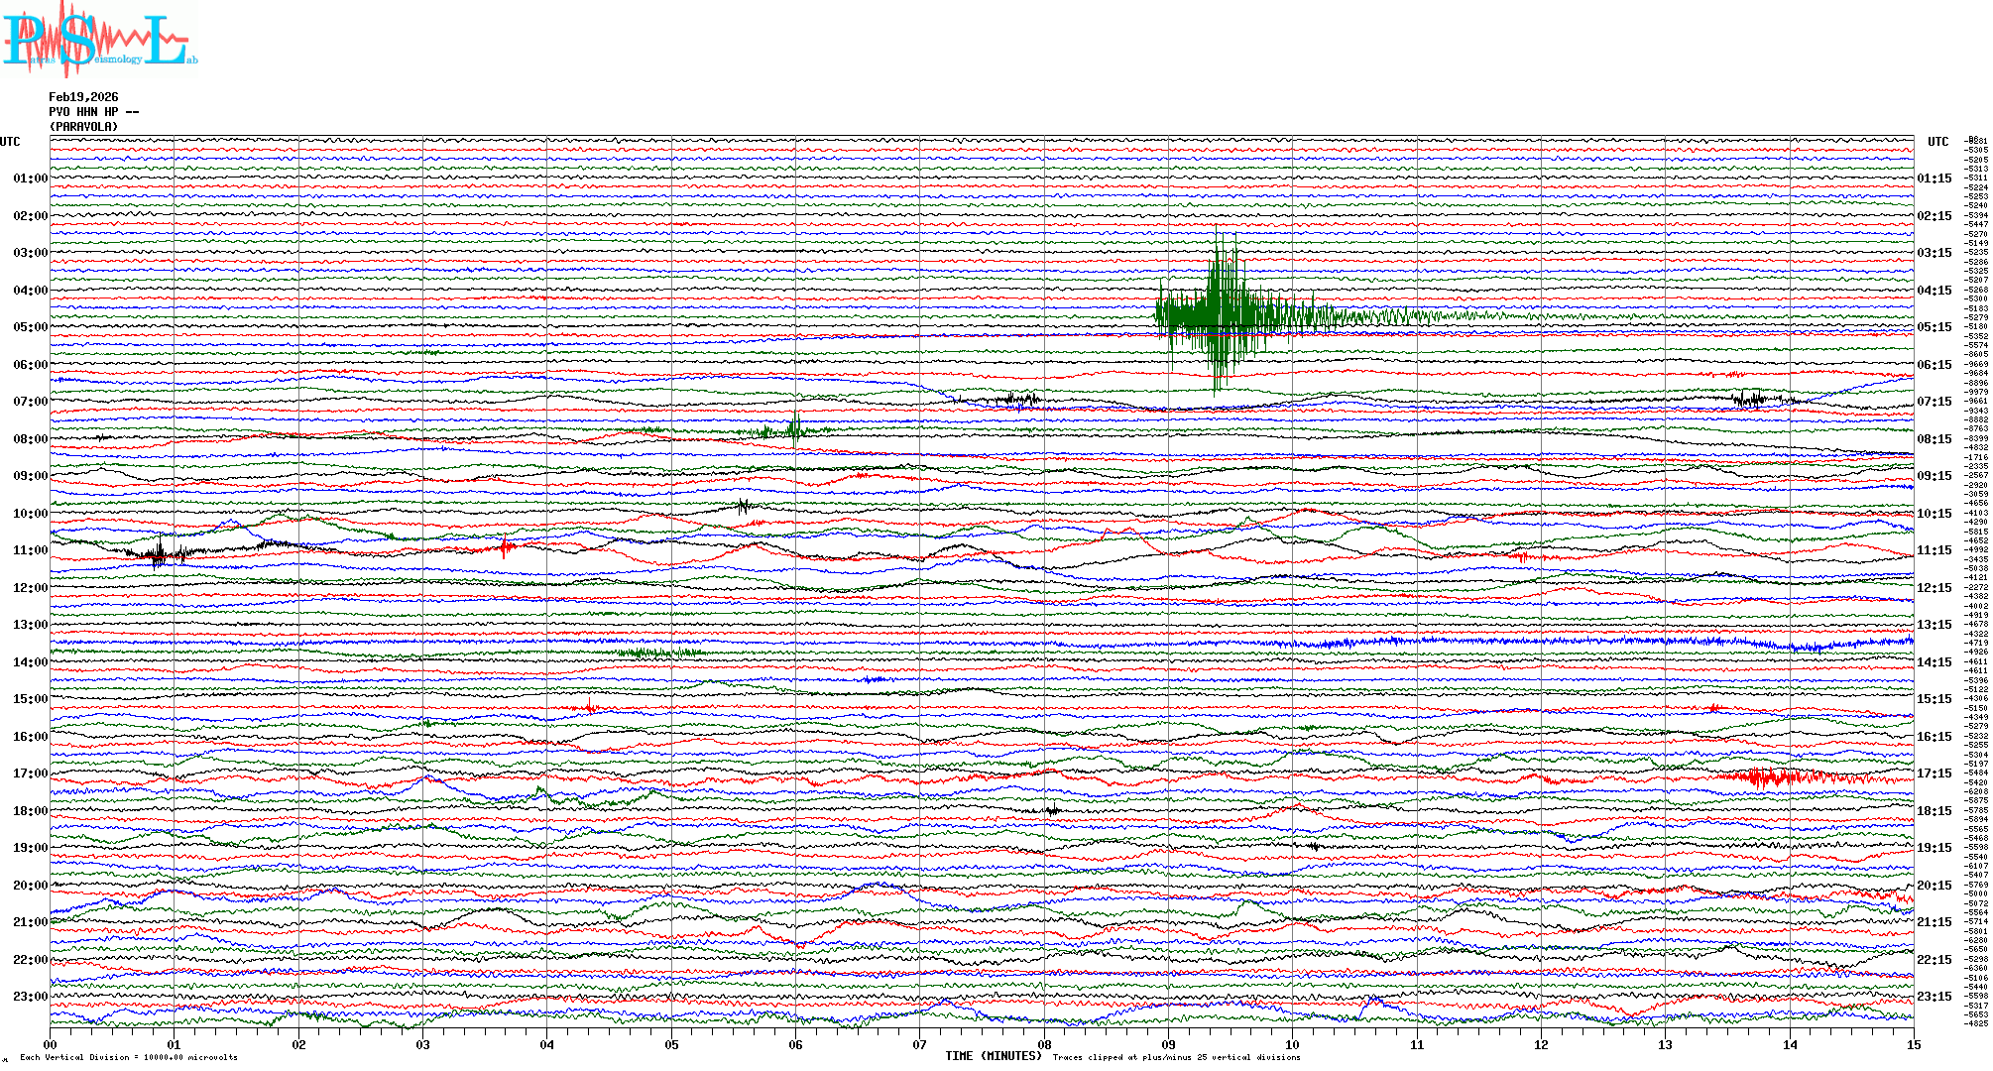Image resolution: width=1993 pixels, height=1071 pixels.
Task: Click the right UTC column header
Action: pos(1937,142)
